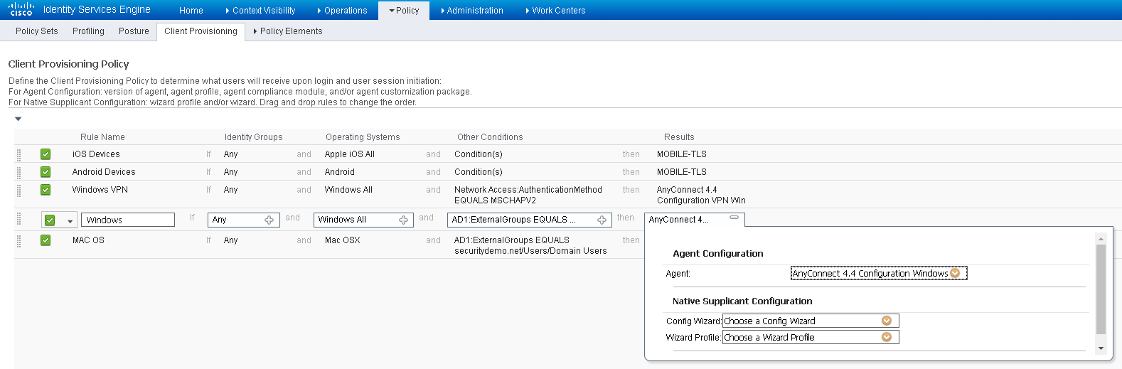Click AD1:ExternalGroups EQUALS condition field
Viewport: 1122px width, 369px height.
pos(530,220)
